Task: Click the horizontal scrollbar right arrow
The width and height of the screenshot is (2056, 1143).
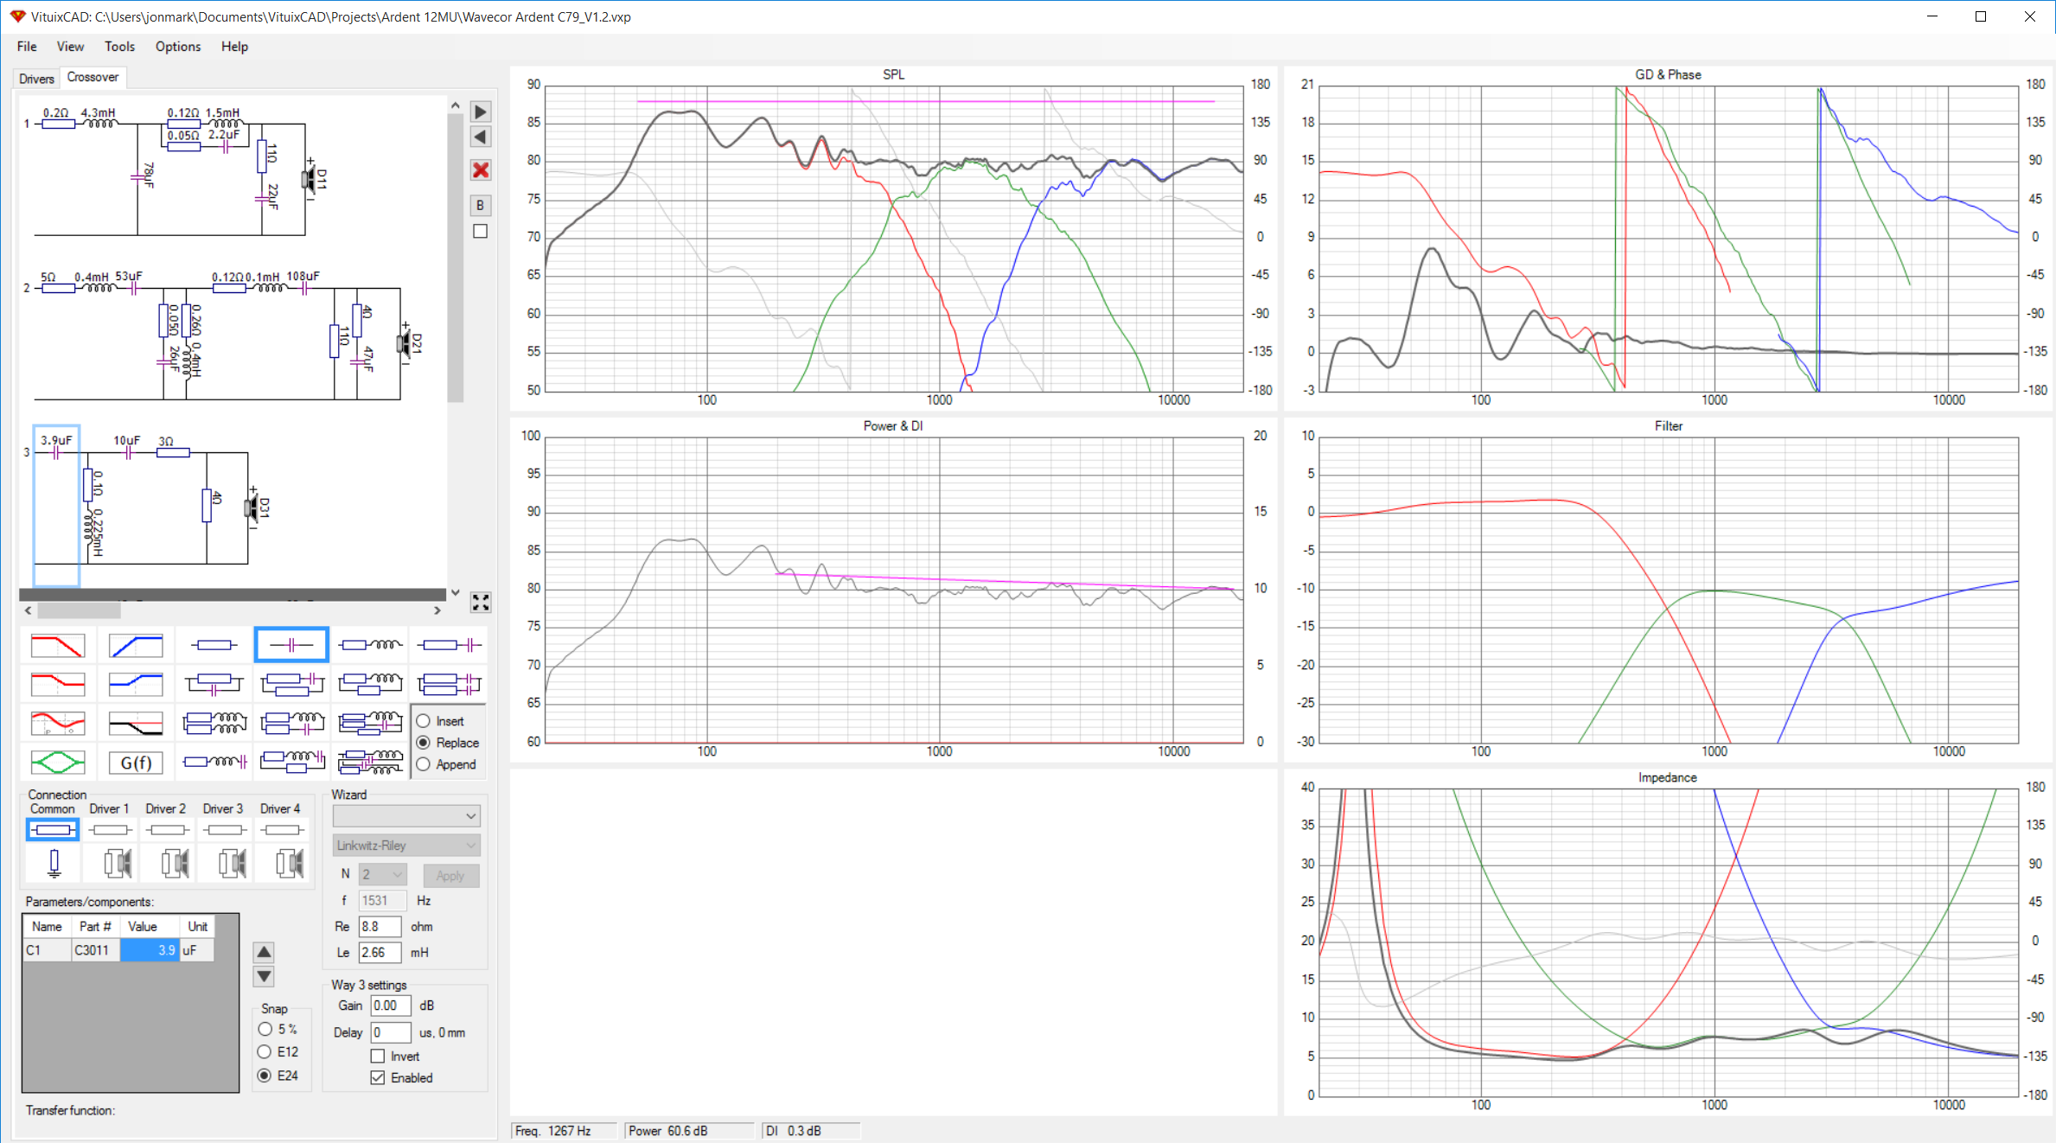Action: pyautogui.click(x=437, y=610)
